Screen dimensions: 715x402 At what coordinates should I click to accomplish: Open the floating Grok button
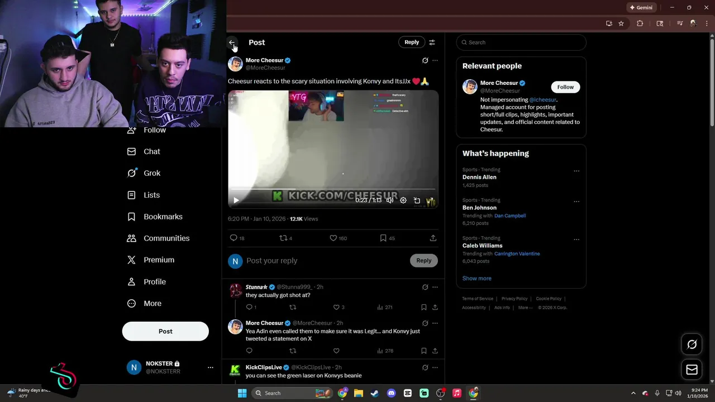pyautogui.click(x=692, y=344)
